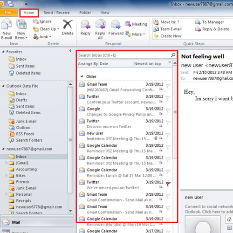The width and height of the screenshot is (233, 233).
Task: Apply the Reply & Delete quick step
Action: [x=212, y=29]
